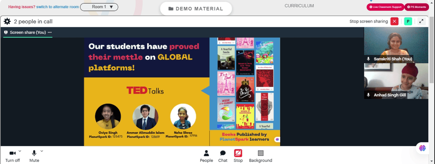
Task: Open Background effects options
Action: tap(261, 156)
